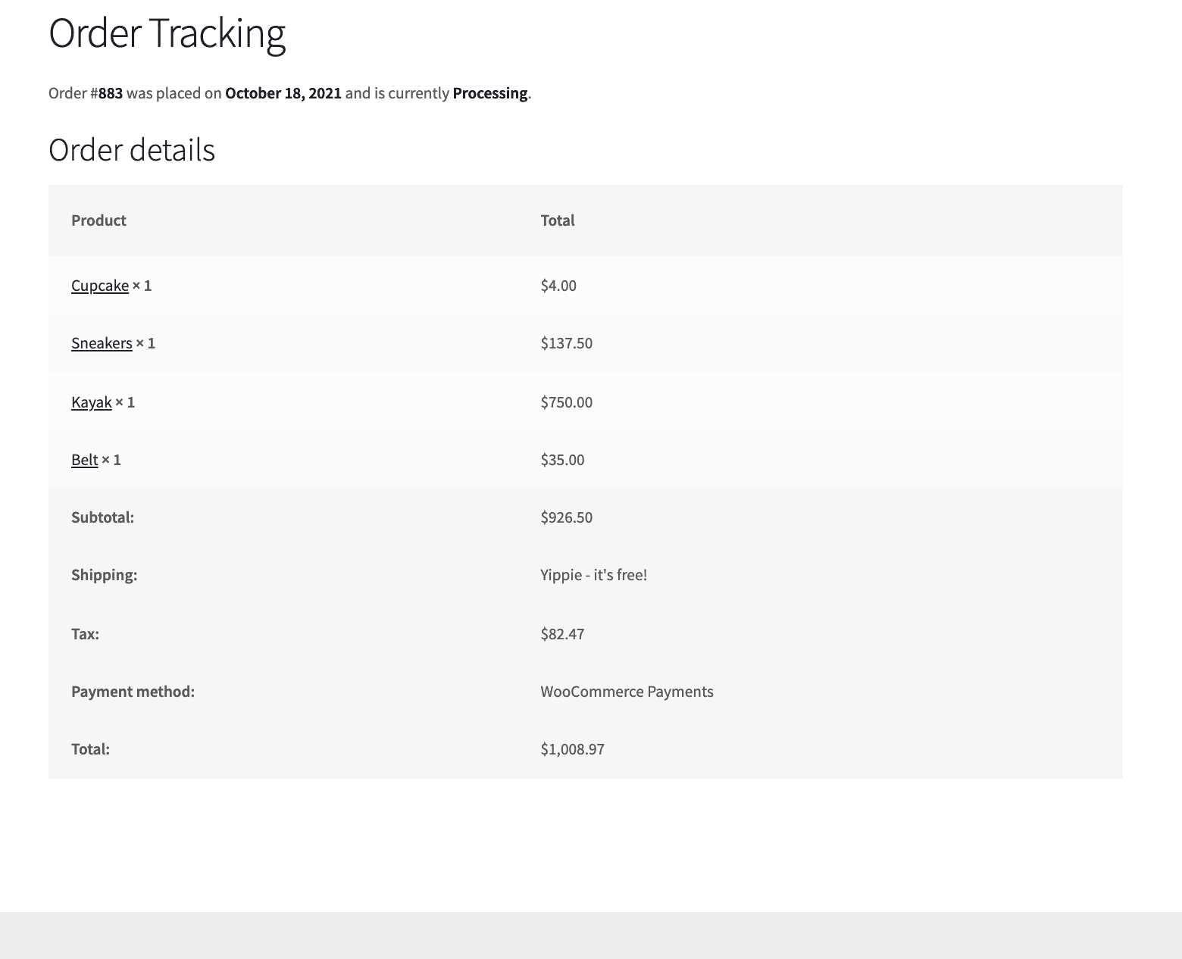Click the WooCommerce Payments method text
This screenshot has width=1182, height=959.
(x=627, y=692)
